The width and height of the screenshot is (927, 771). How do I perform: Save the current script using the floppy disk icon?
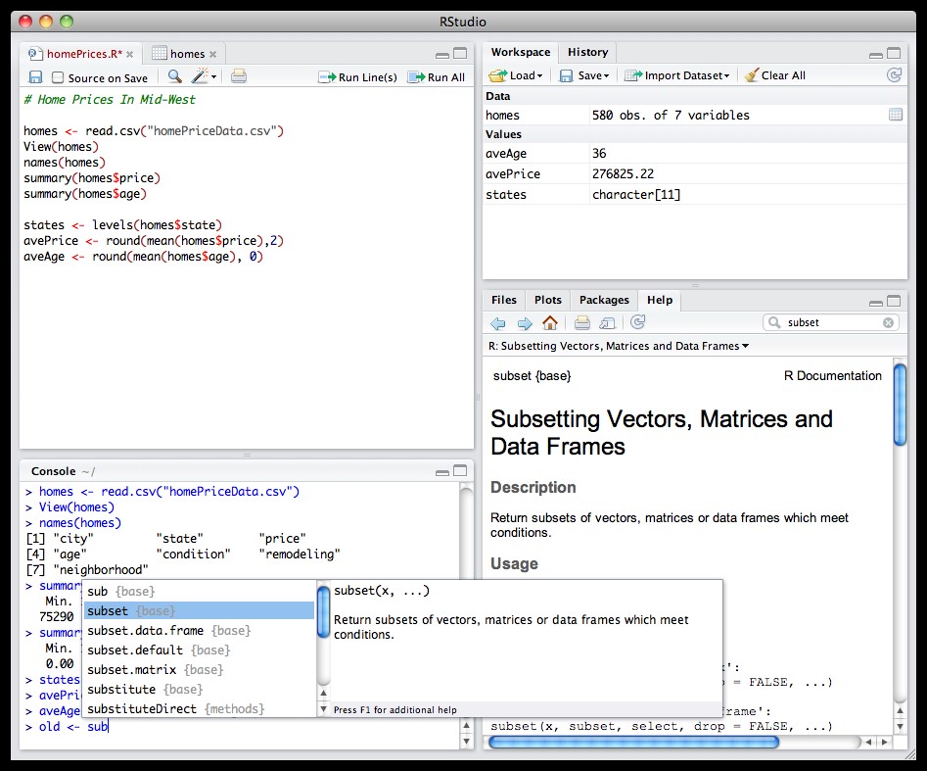click(x=36, y=77)
